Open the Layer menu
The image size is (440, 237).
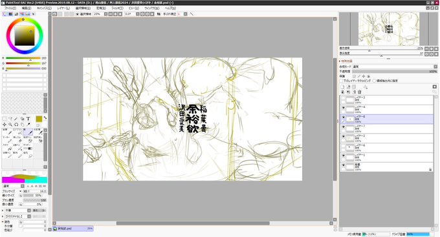[63, 8]
